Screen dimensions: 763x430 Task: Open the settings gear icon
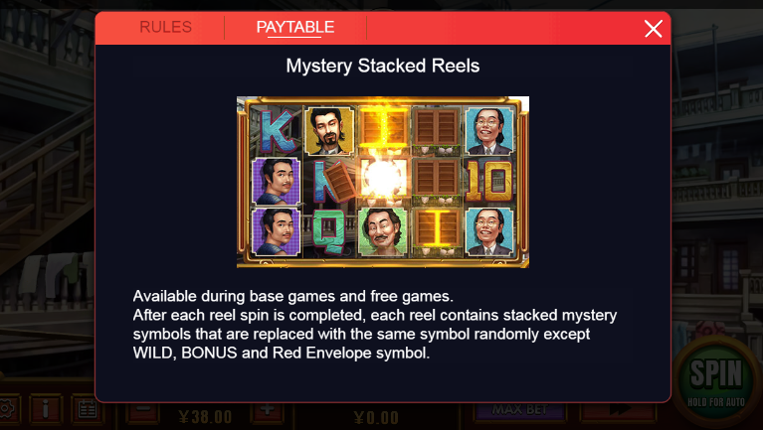(x=7, y=409)
